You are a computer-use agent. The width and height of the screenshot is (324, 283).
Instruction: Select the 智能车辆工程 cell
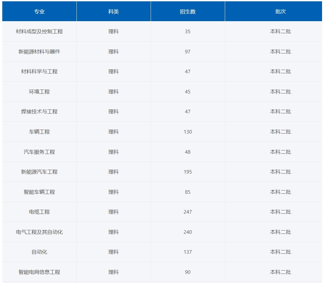39,192
